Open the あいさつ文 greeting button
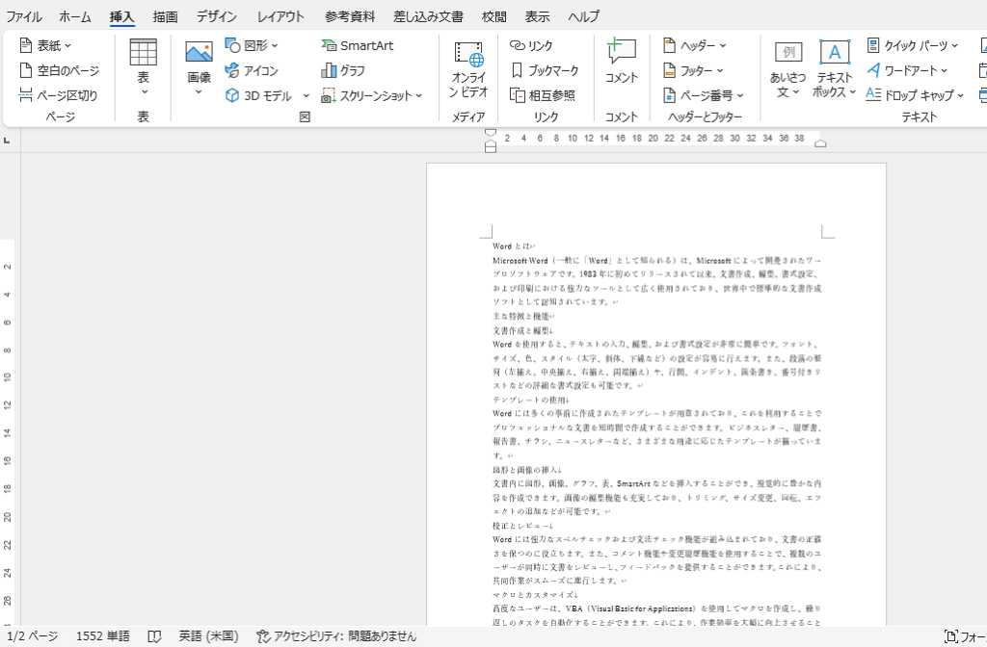 click(787, 69)
